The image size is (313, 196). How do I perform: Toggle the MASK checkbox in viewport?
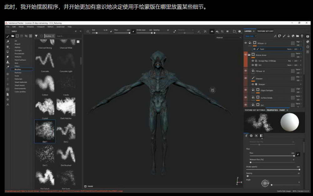[x=85, y=186]
